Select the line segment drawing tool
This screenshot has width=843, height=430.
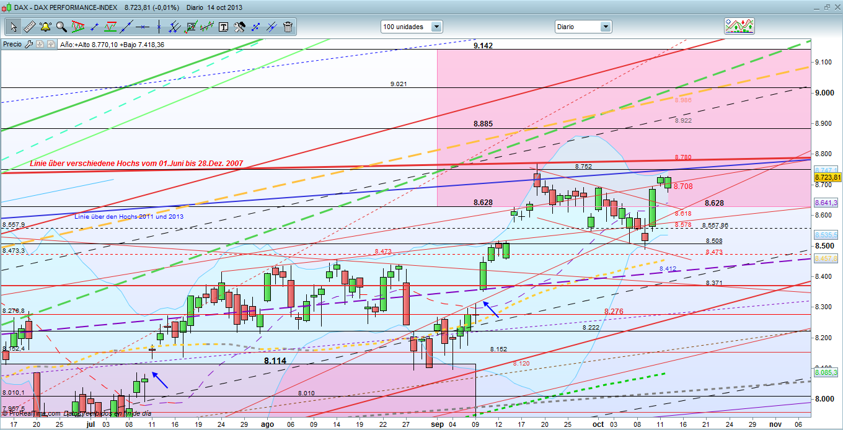pos(94,27)
